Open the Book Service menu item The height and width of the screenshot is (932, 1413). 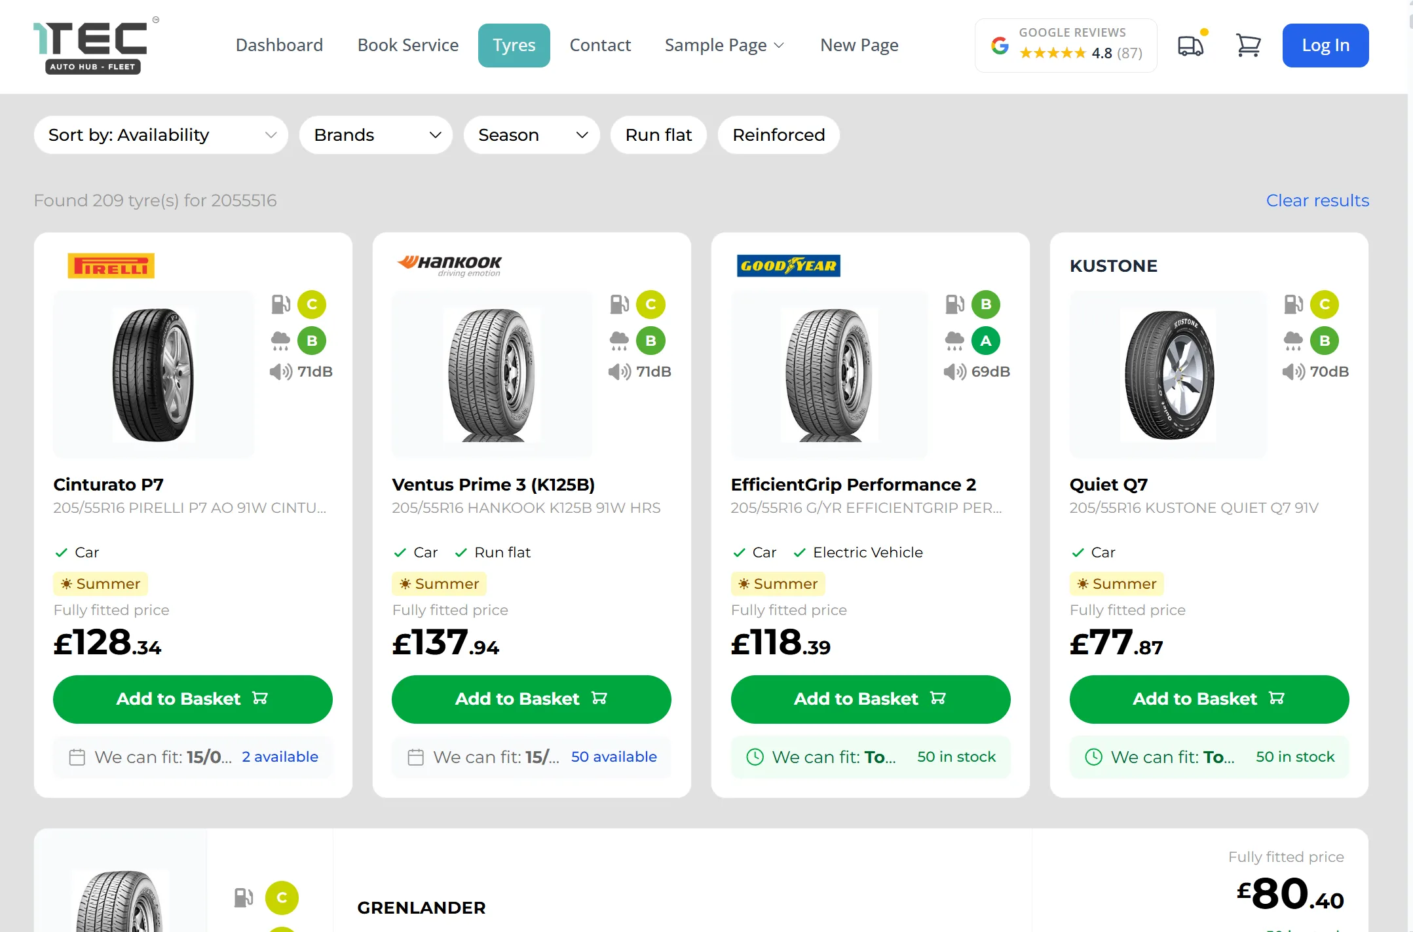(407, 45)
